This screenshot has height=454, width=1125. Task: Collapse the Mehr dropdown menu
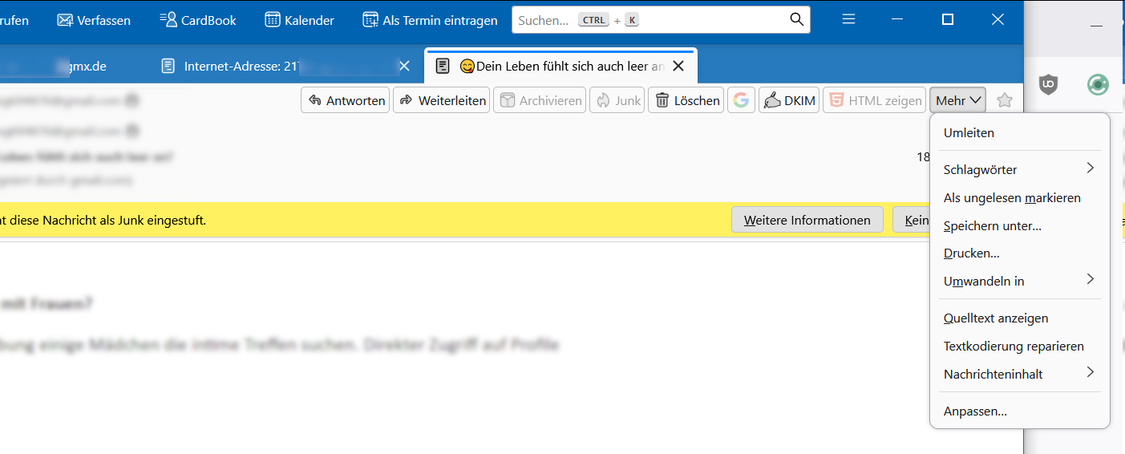click(x=958, y=100)
